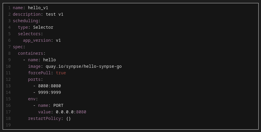This screenshot has height=132, width=261.
Task: Click the image URL quay.io/synpse/hello-synpse-go
Action: click(x=84, y=66)
